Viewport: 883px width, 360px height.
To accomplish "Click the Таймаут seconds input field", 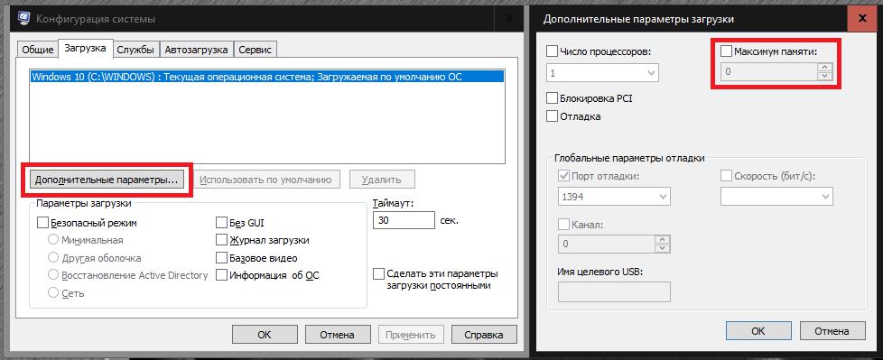I will [x=404, y=220].
